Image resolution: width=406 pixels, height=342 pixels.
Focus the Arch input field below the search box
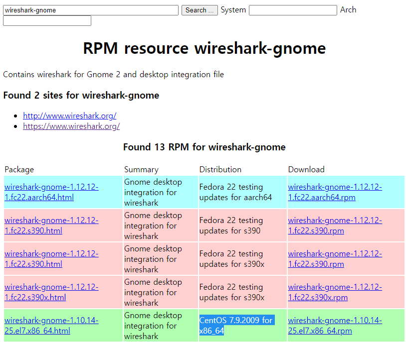click(47, 21)
